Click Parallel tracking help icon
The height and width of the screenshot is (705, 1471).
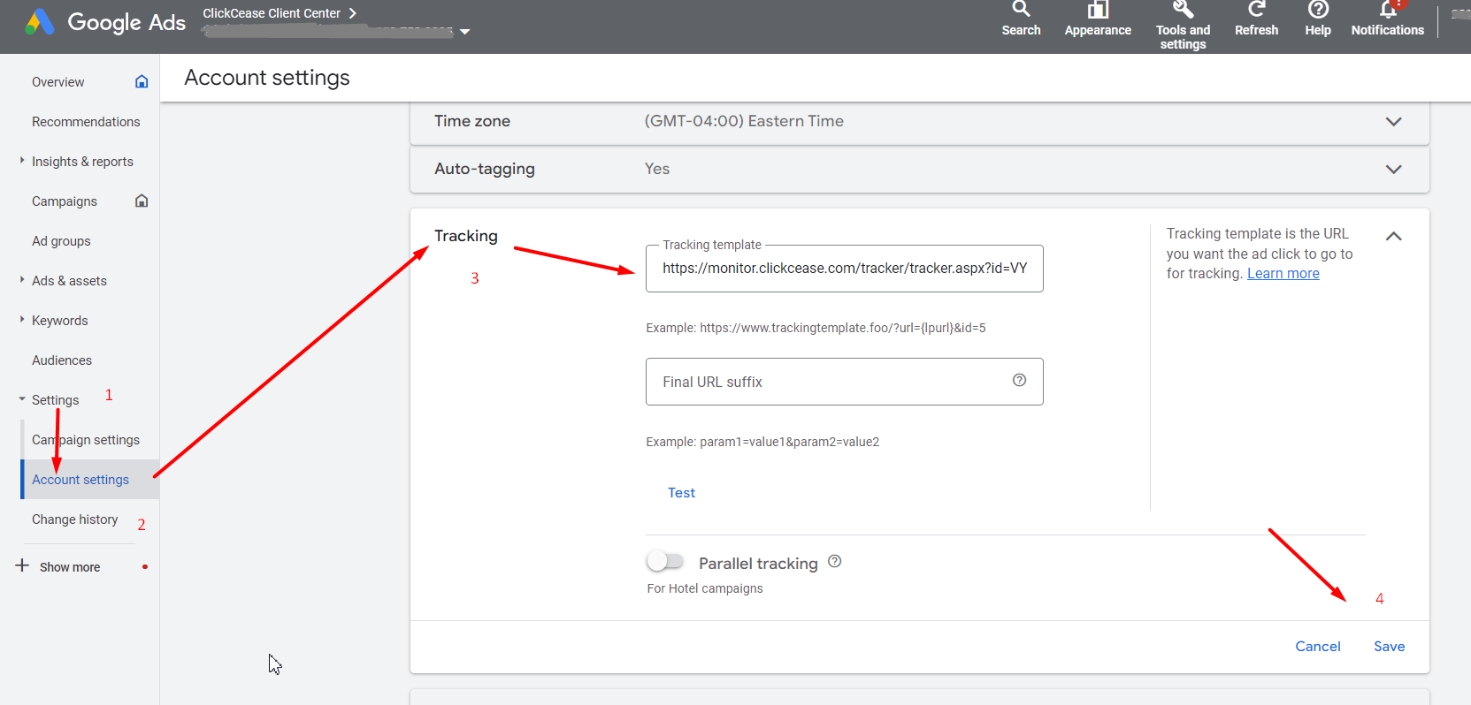pyautogui.click(x=834, y=561)
